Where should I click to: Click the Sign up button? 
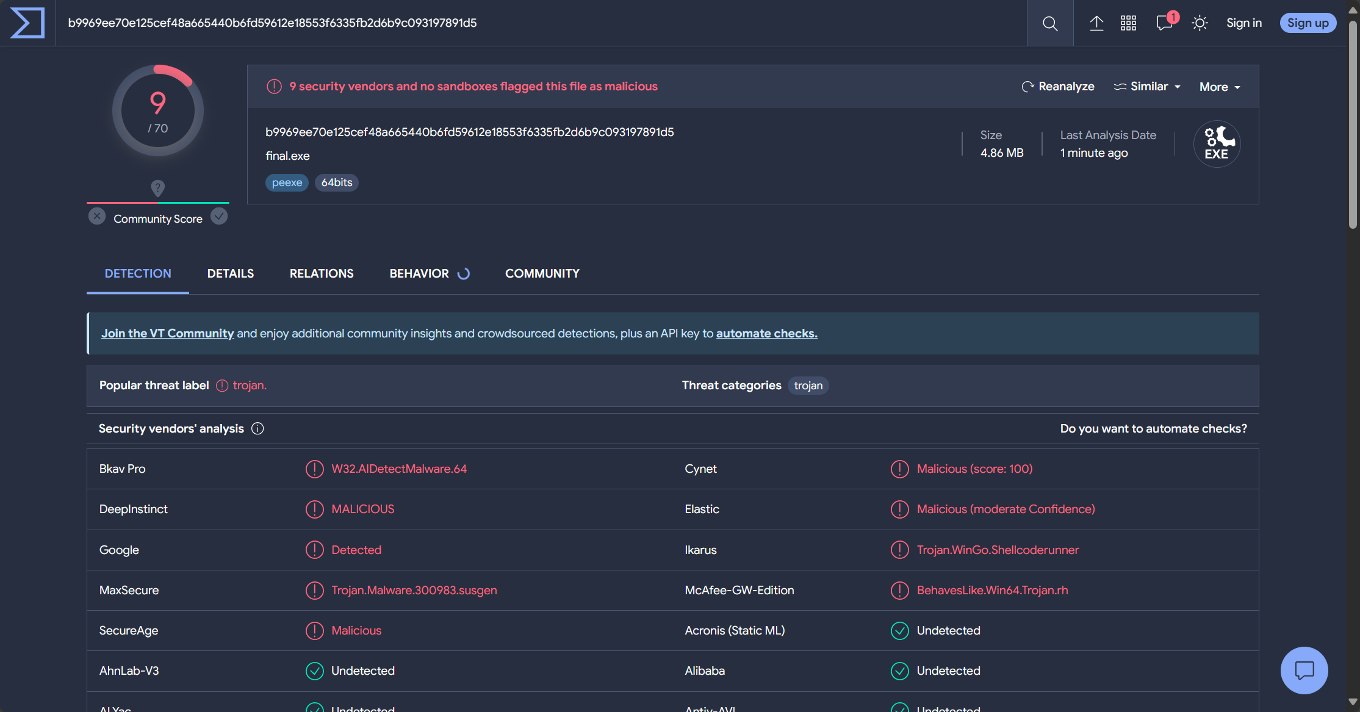pyautogui.click(x=1308, y=23)
